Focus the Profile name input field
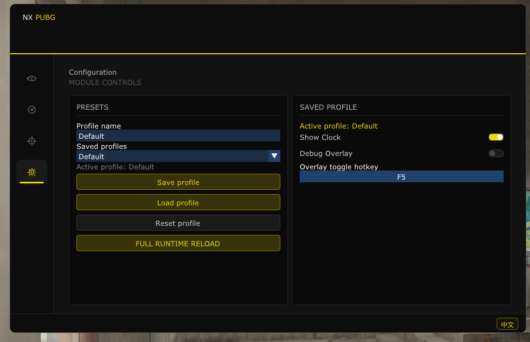This screenshot has height=342, width=530. [x=178, y=136]
